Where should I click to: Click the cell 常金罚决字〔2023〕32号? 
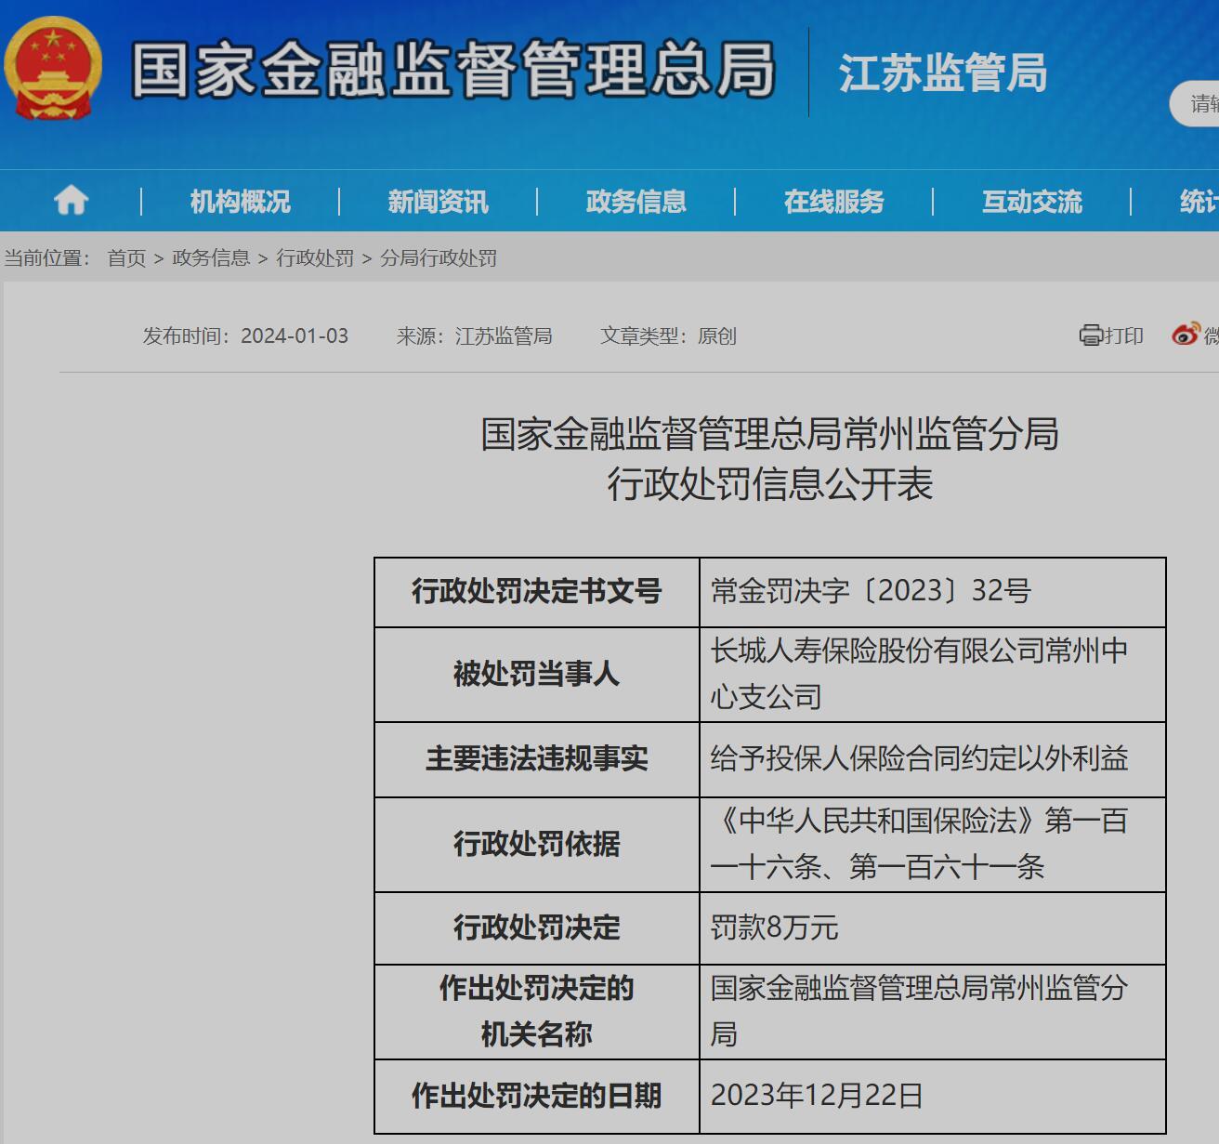[x=933, y=592]
